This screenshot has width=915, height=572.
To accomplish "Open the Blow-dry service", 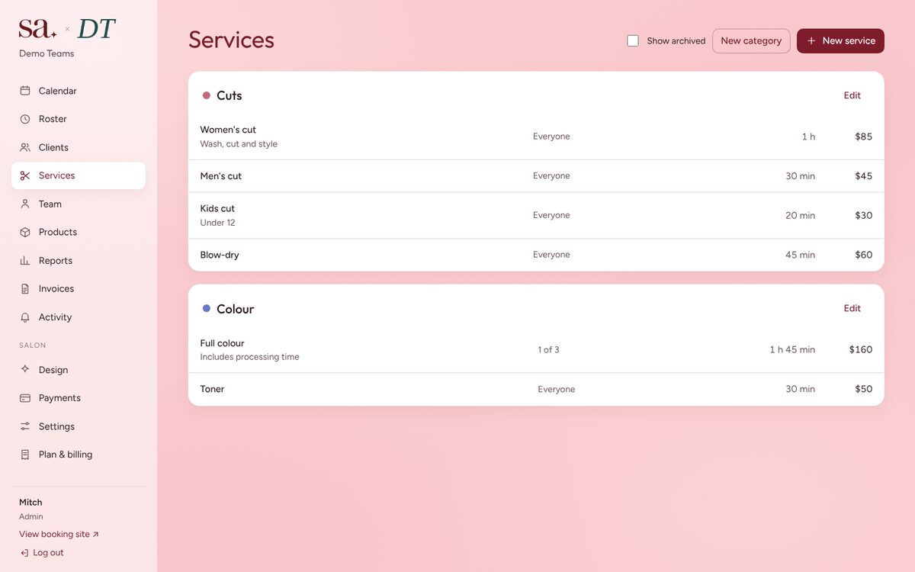I will (536, 255).
